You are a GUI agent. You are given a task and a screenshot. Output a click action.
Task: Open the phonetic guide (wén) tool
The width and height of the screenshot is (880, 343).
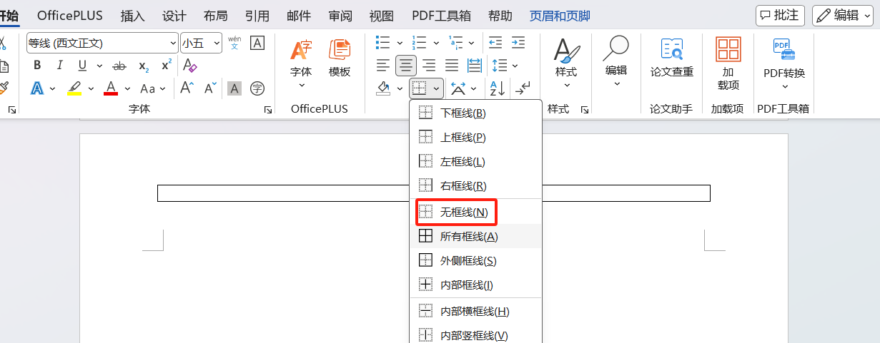pos(234,43)
